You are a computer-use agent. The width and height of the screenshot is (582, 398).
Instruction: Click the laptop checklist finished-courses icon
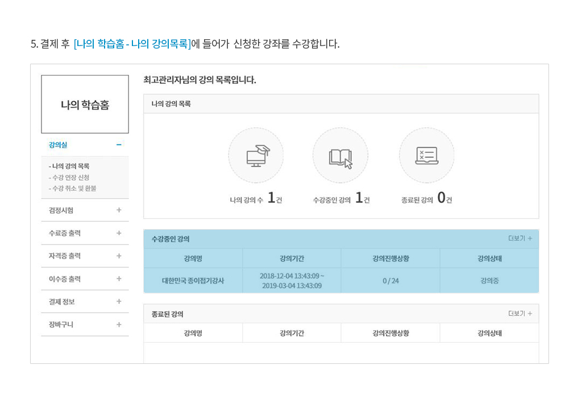coord(426,155)
